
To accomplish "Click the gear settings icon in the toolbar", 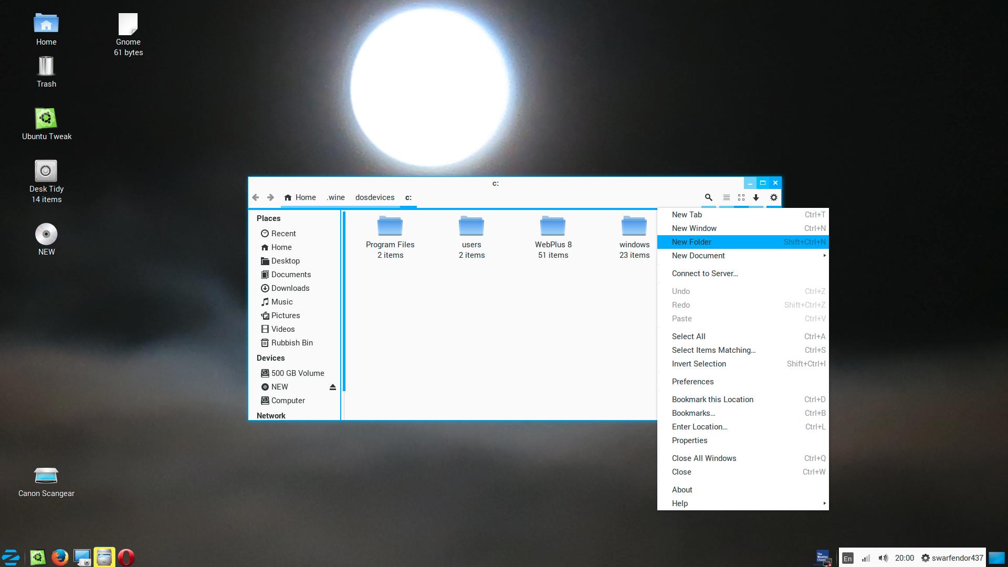I will tap(773, 197).
